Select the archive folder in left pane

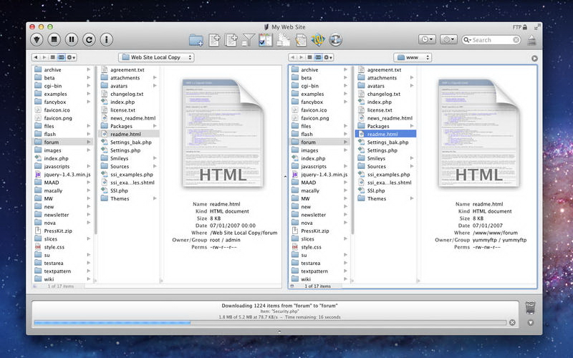[x=53, y=70]
